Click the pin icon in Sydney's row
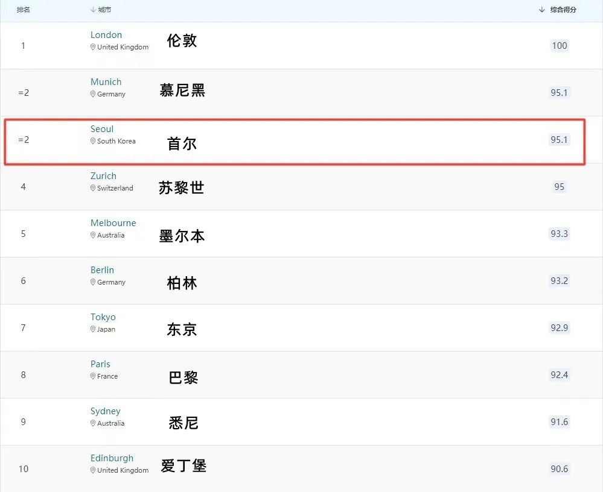This screenshot has width=603, height=492. [x=93, y=423]
